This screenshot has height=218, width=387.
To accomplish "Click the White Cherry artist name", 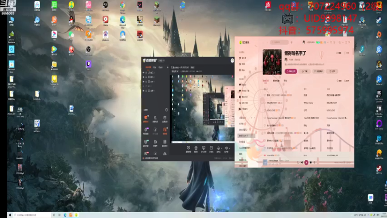I will 308,103.
